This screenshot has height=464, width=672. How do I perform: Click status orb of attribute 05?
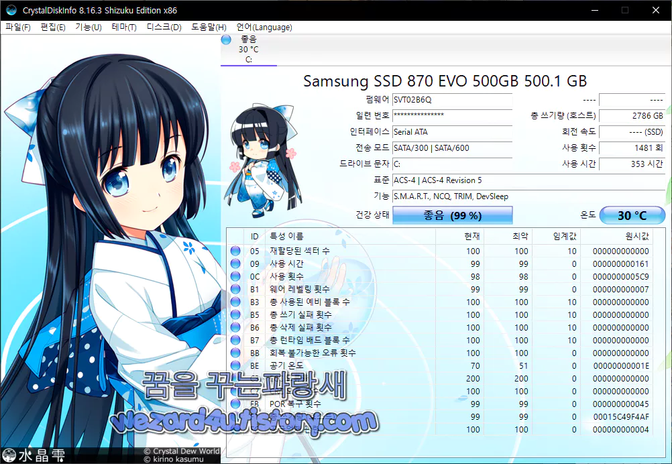(x=235, y=251)
